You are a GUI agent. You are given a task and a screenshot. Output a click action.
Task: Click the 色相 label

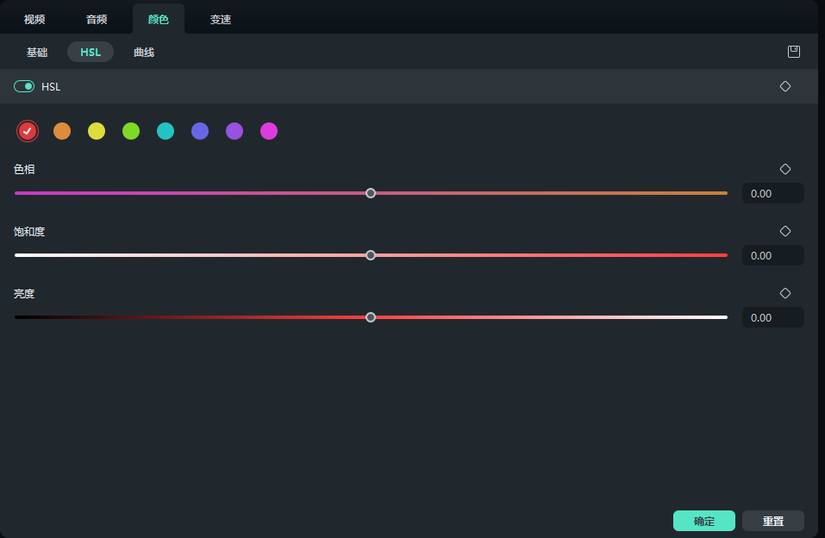coord(24,169)
